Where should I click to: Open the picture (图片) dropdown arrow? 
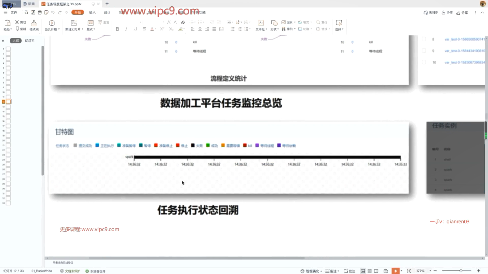[295, 22]
